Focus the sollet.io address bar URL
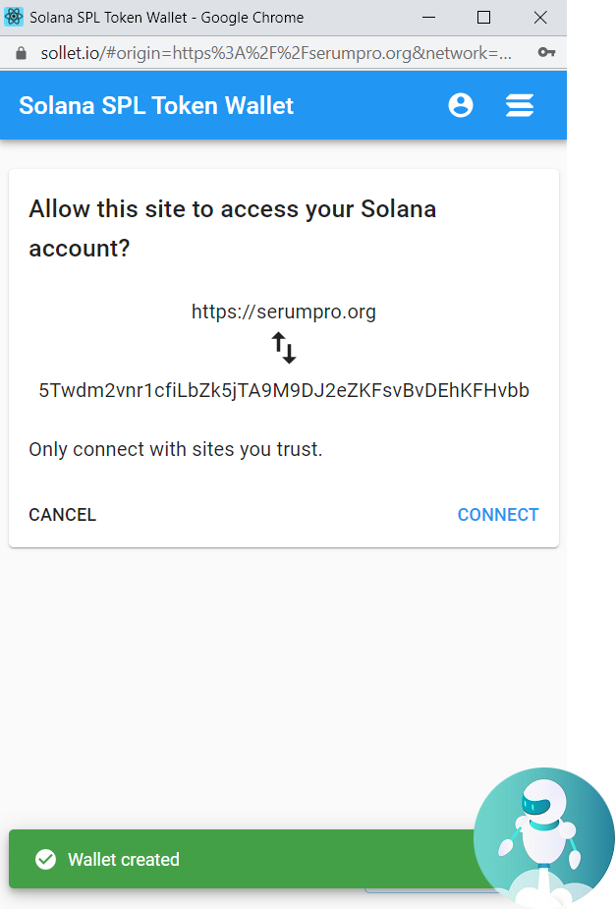615x909 pixels. [x=275, y=53]
